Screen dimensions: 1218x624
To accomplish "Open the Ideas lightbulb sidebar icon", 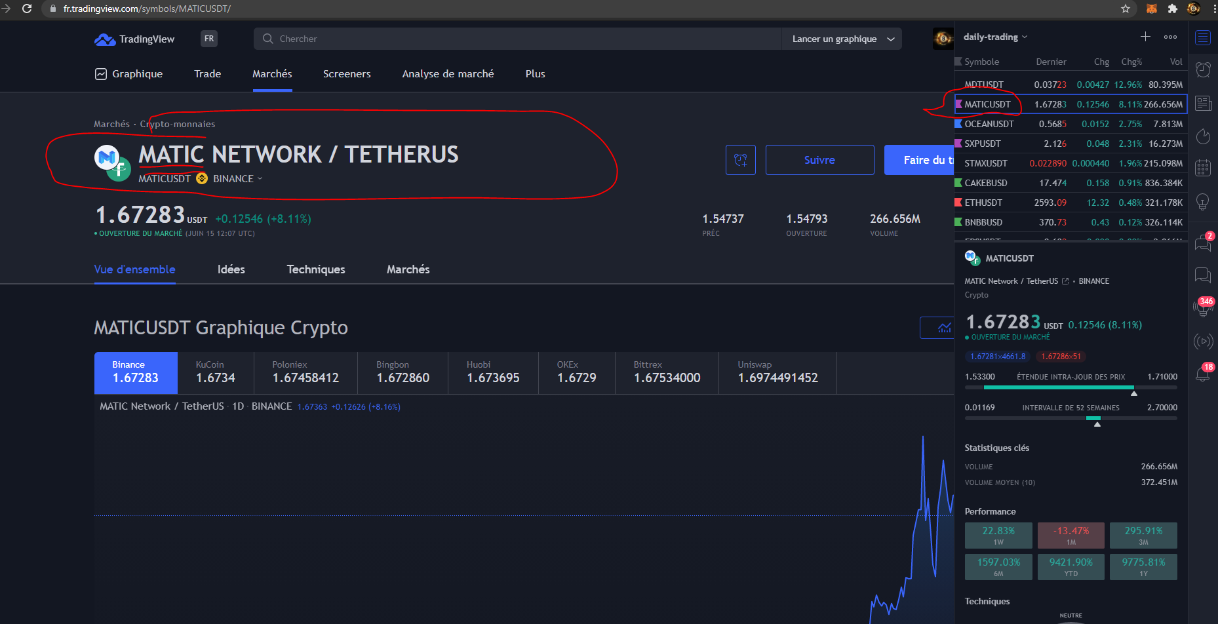I will pos(1203,201).
